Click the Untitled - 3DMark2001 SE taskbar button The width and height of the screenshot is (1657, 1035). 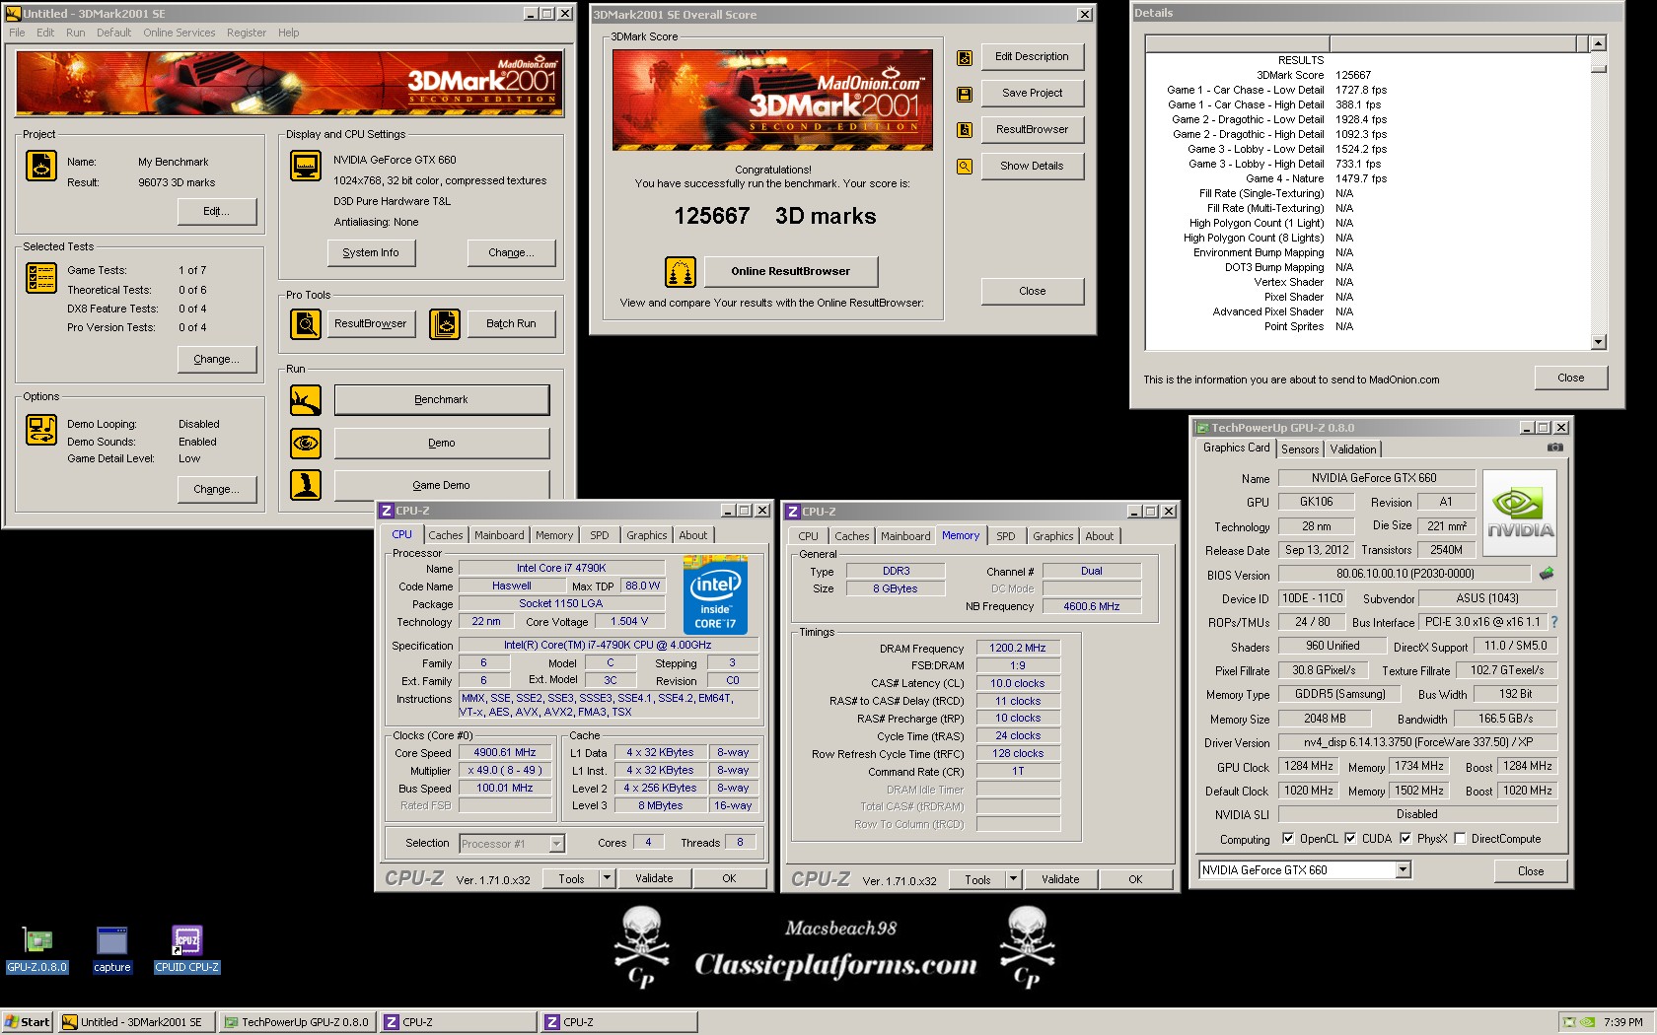(135, 1022)
